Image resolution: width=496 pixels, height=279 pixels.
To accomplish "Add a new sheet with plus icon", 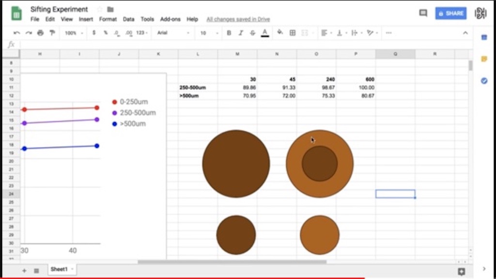I will pos(24,270).
